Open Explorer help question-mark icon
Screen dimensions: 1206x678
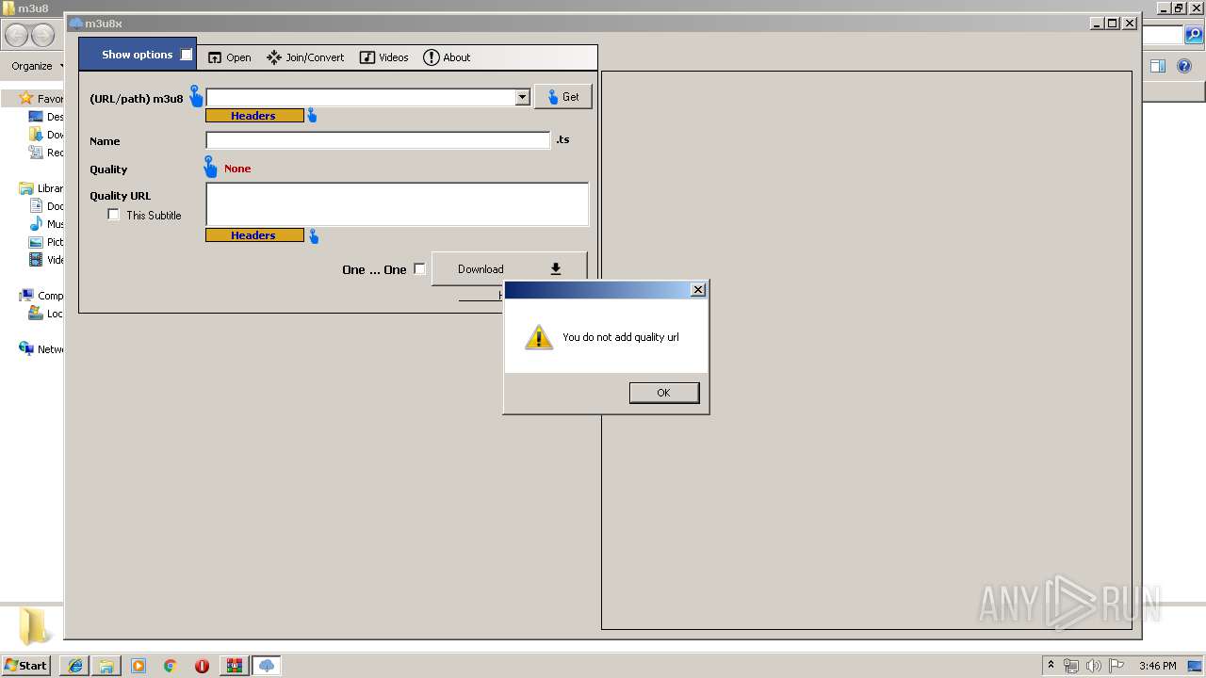1184,66
